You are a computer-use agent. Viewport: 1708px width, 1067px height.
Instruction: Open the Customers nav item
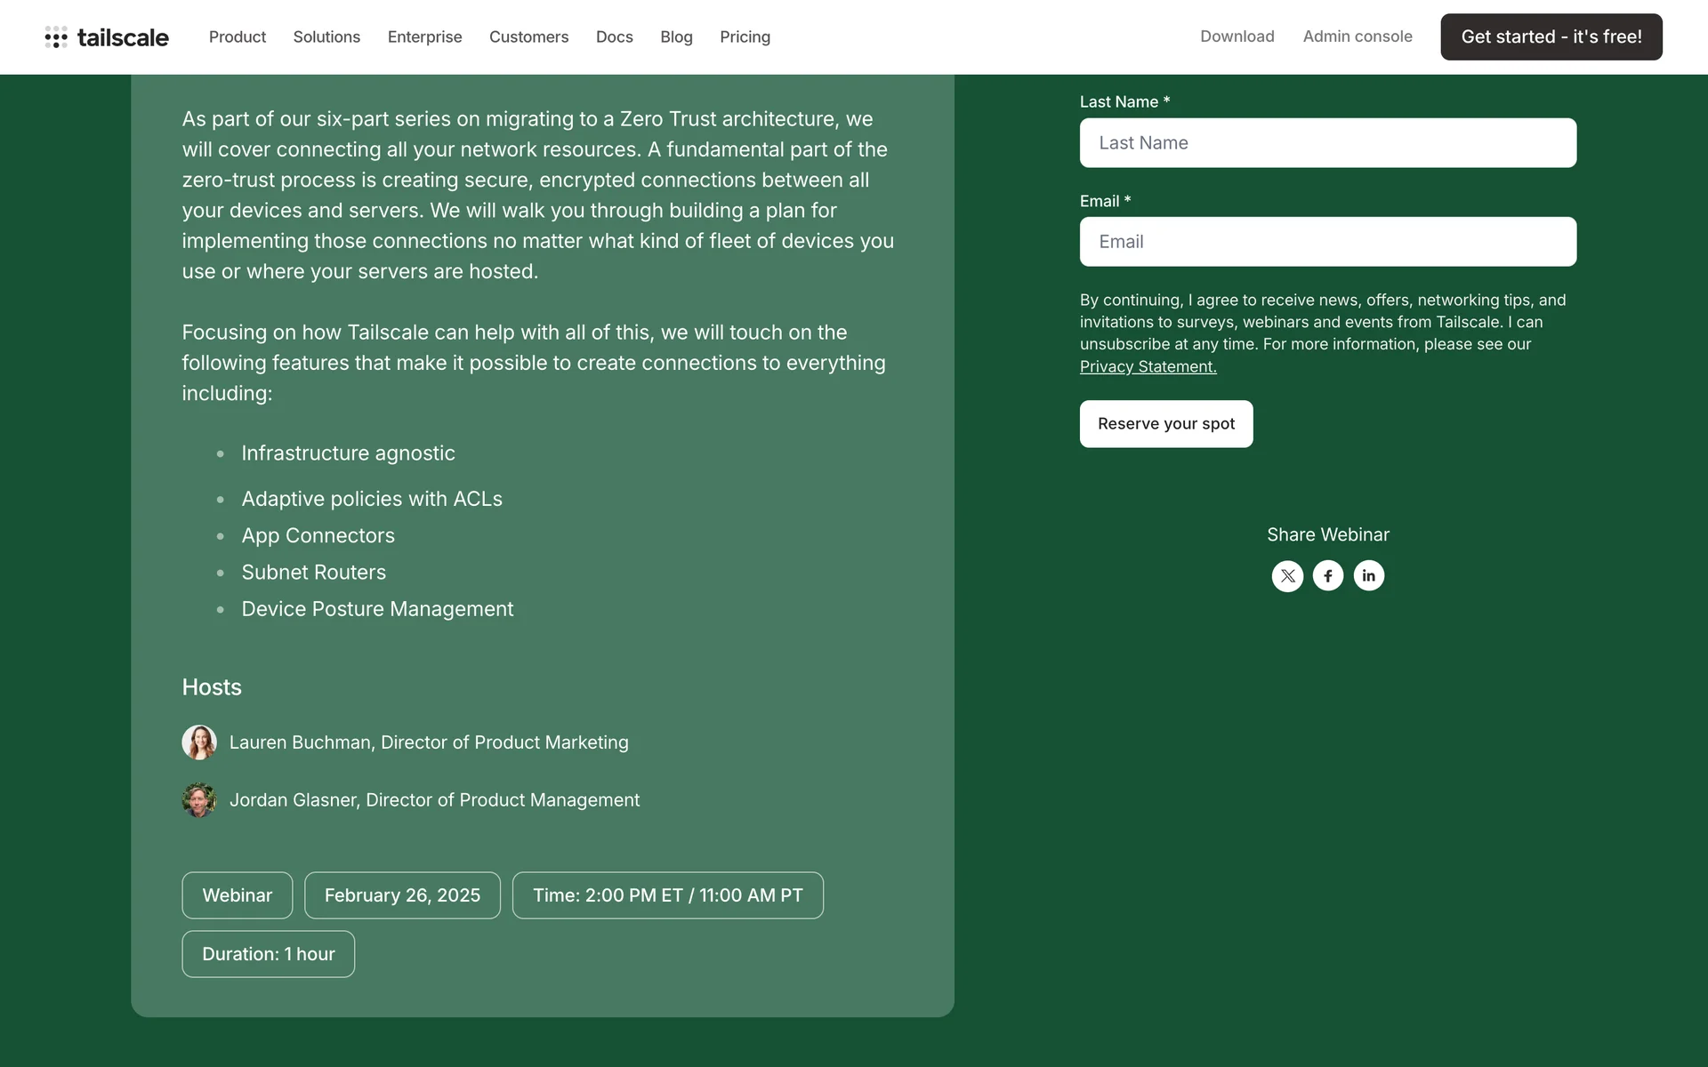pos(528,37)
